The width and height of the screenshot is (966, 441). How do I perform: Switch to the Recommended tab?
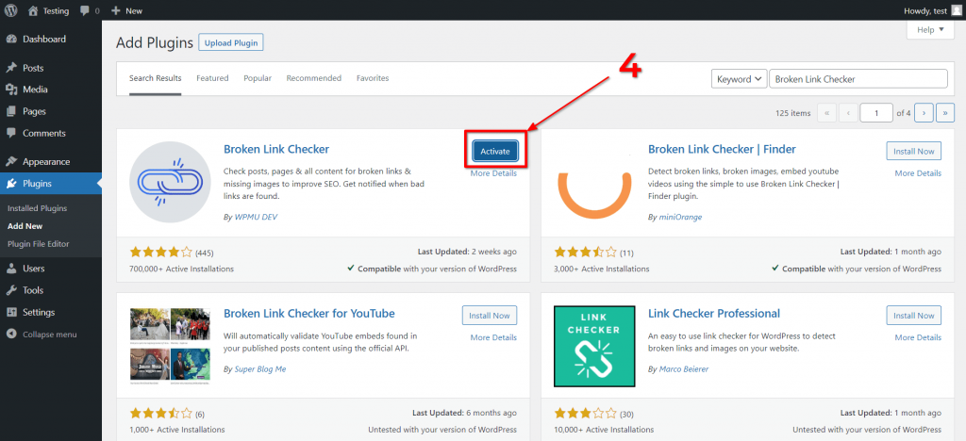[313, 79]
